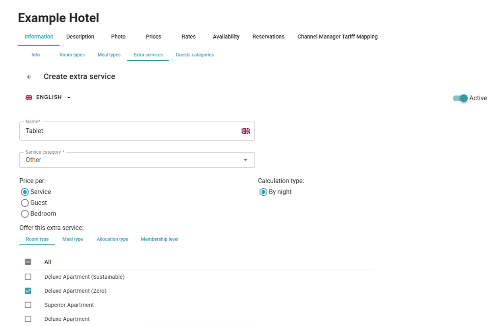
Task: Switch to the Meal type offer tab
Action: tap(73, 239)
